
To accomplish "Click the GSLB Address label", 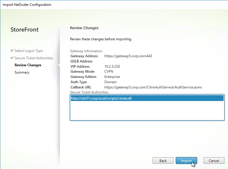I will [81, 61].
